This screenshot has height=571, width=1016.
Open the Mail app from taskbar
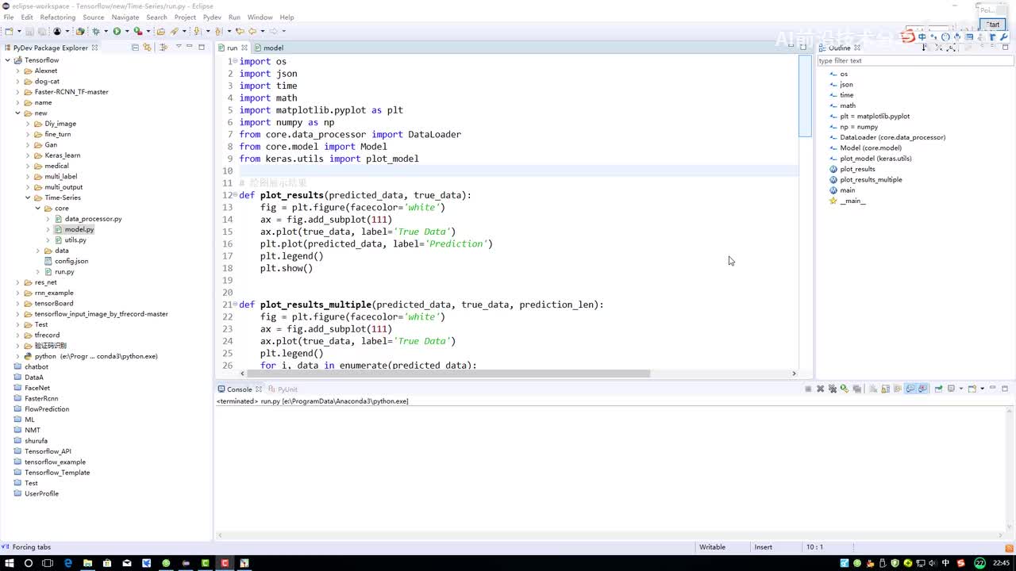click(x=126, y=563)
